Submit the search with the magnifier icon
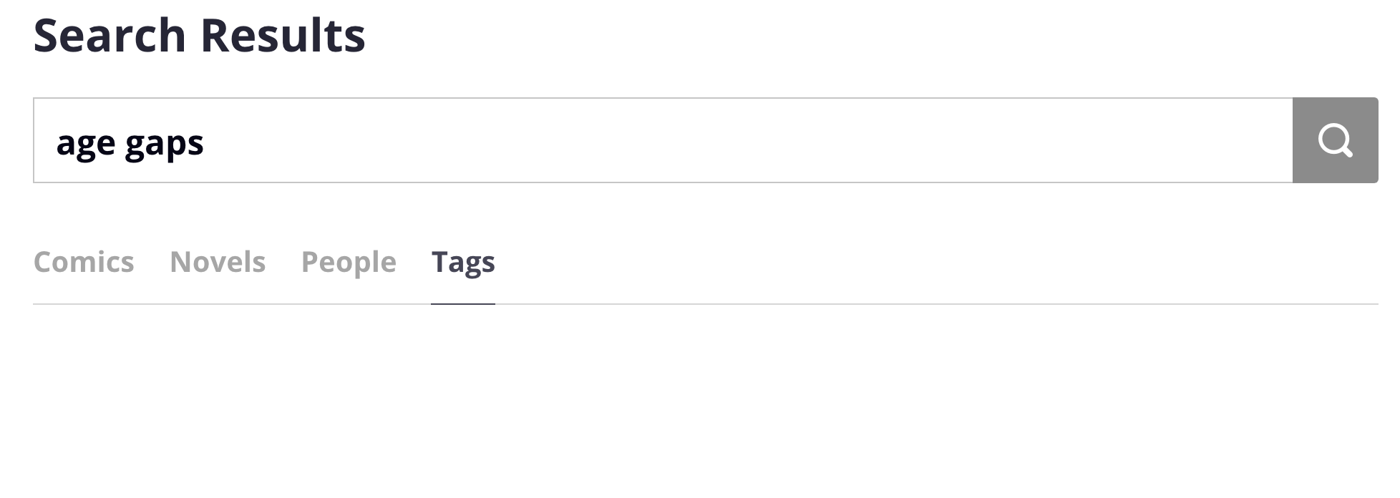 (x=1335, y=140)
